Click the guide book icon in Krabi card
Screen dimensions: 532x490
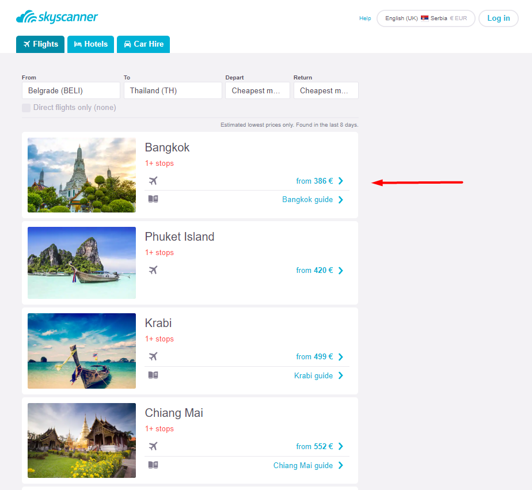click(x=153, y=375)
